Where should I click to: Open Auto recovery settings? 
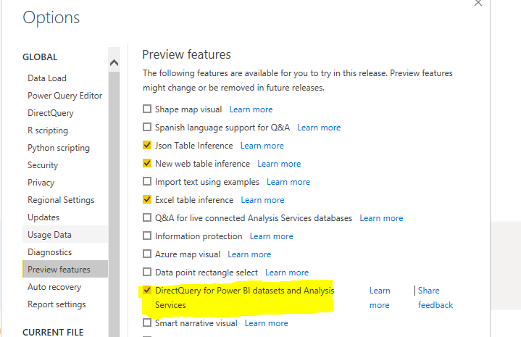[54, 287]
